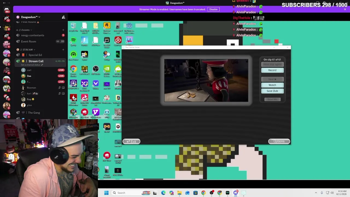This screenshot has width=350, height=197.
Task: Open Razer Cortex desktop icon
Action: (73, 56)
